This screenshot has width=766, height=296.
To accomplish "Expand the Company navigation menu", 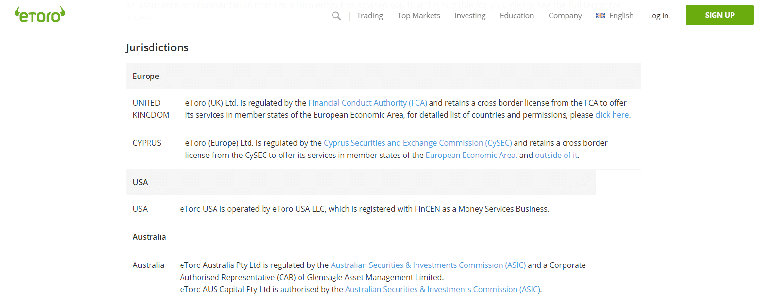I will 565,16.
